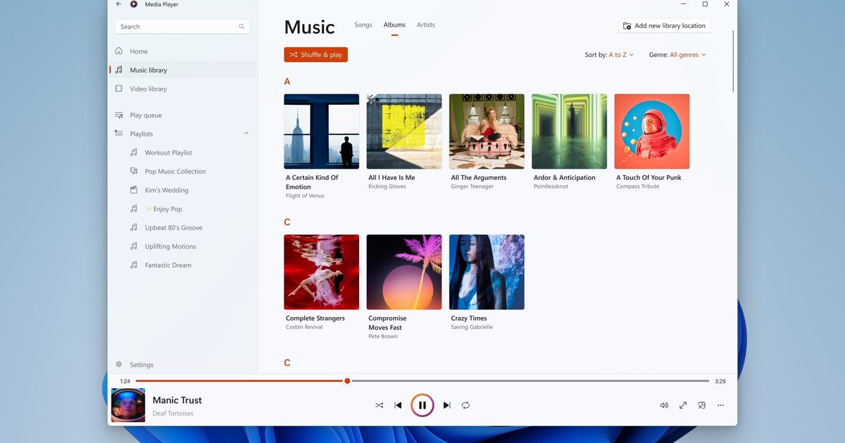Click the Manic Trust song title
The height and width of the screenshot is (443, 845).
click(177, 400)
